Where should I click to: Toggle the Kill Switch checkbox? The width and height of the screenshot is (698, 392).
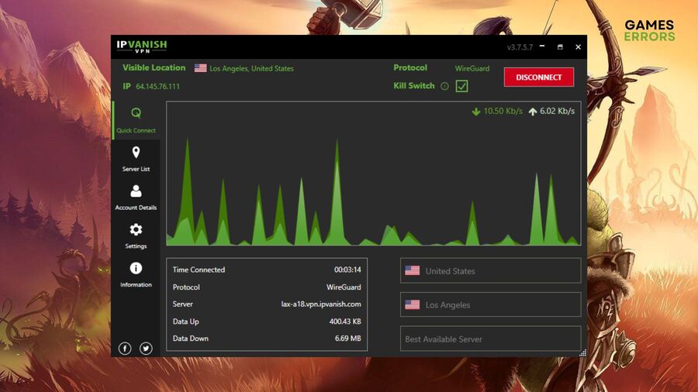point(461,86)
